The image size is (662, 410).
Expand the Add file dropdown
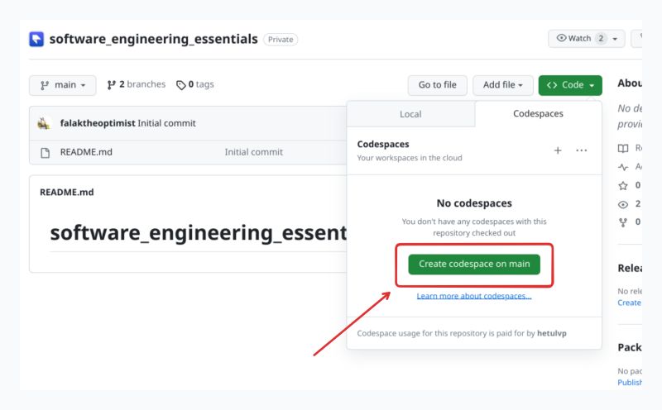502,85
